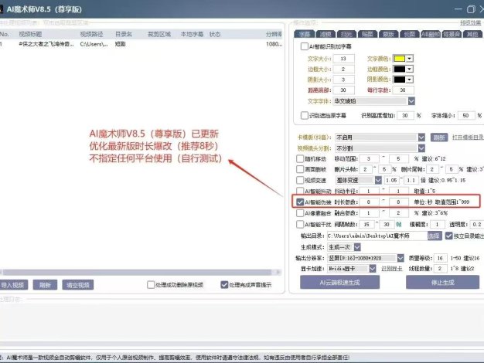
Task: Click the 识别显卡 link
Action: tap(392, 269)
